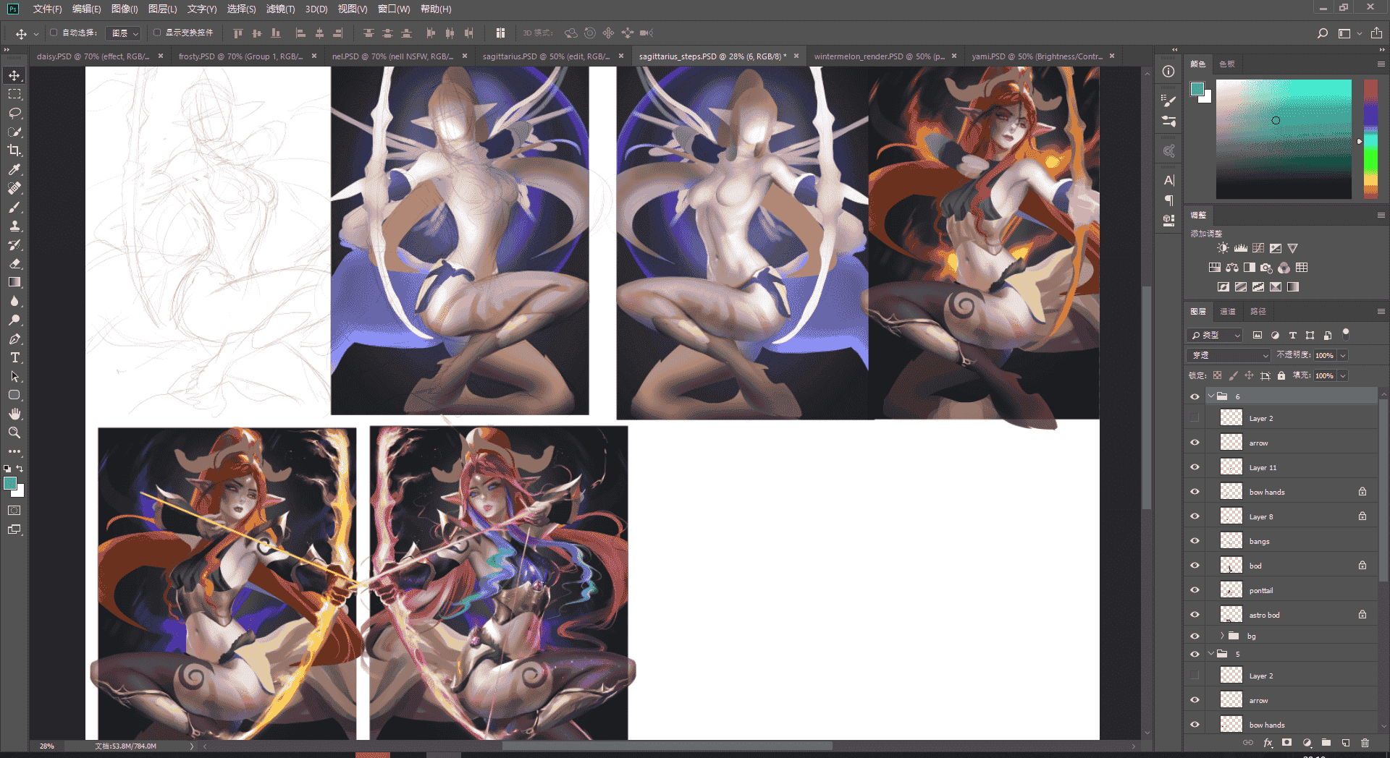The image size is (1390, 758).
Task: Open the layer opacity dropdown arrow
Action: [1343, 355]
